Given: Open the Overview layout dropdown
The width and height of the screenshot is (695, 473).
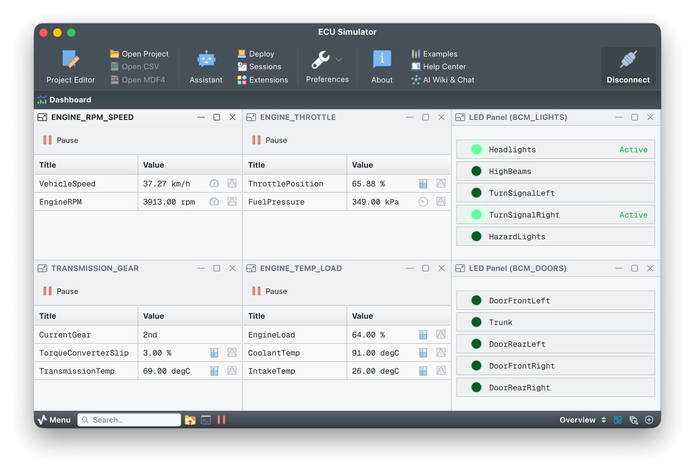Looking at the screenshot, I should point(583,420).
